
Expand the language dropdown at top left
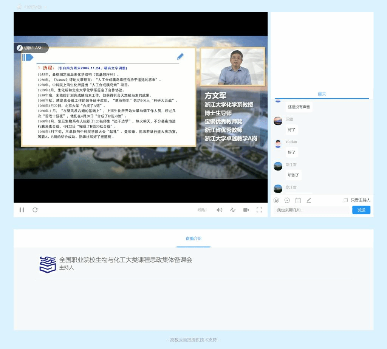coord(32,7)
